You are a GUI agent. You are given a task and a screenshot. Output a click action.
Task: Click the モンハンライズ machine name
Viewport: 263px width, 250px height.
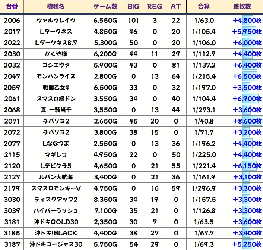tap(56, 76)
